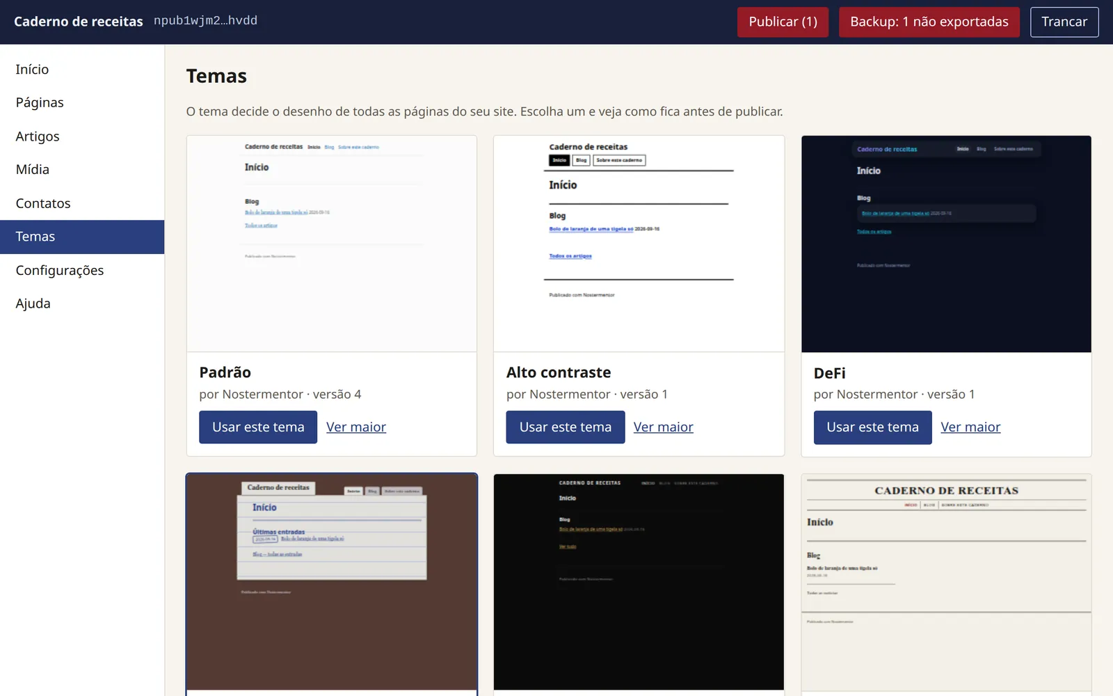Click the Padrão theme preview thumbnail
The image size is (1113, 696).
pyautogui.click(x=332, y=244)
